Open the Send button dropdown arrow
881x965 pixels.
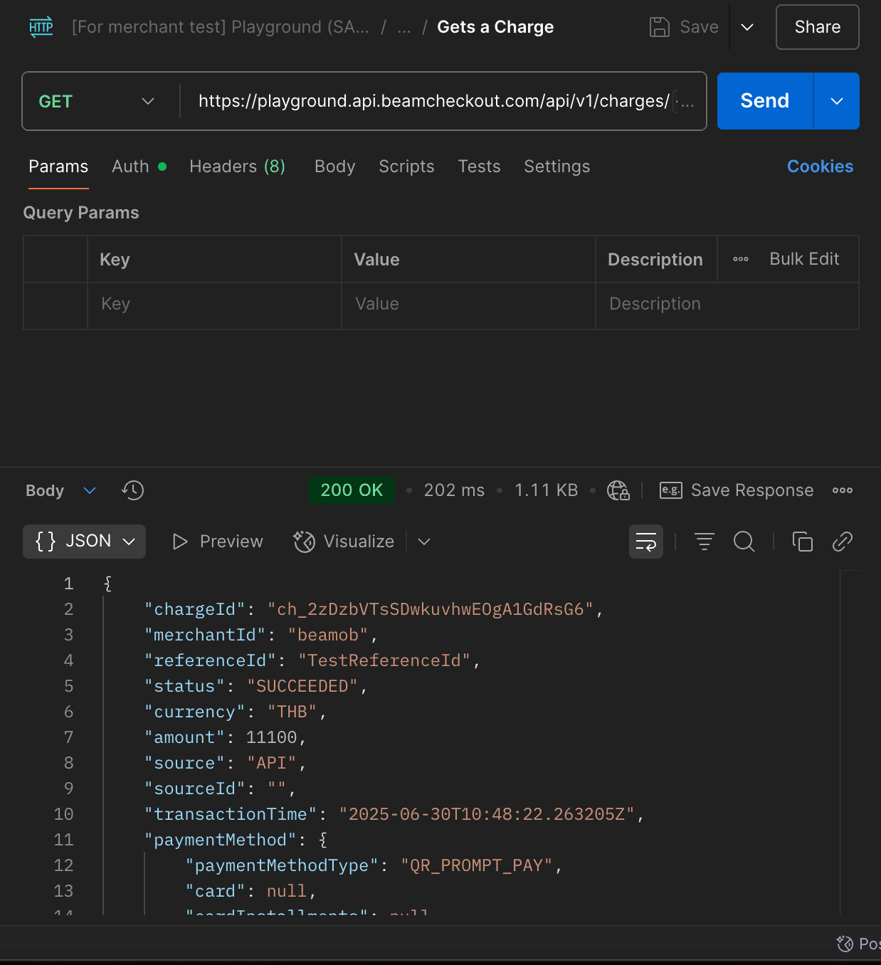(836, 101)
